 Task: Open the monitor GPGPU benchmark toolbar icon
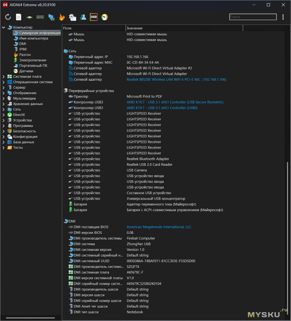click(51, 17)
